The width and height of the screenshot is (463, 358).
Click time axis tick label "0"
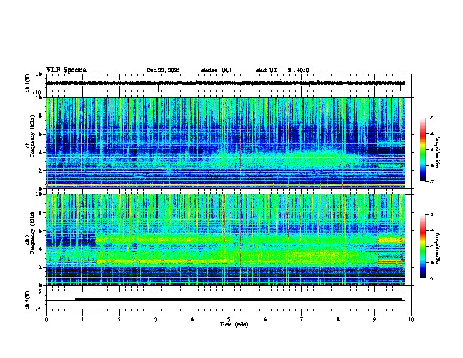tap(46, 319)
